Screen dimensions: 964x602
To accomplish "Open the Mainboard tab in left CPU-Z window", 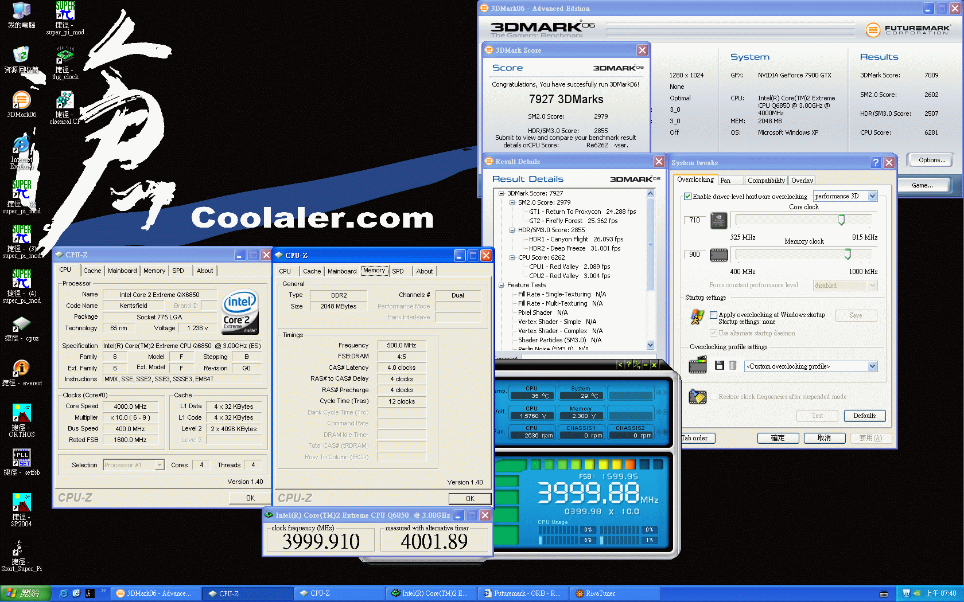I will (122, 271).
